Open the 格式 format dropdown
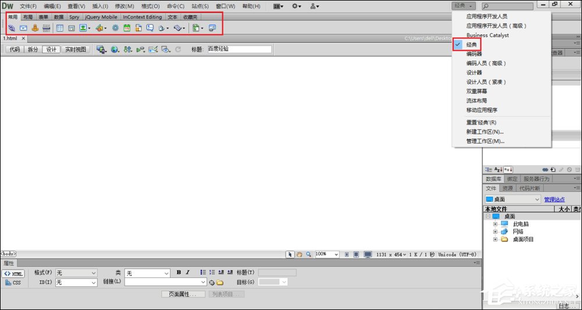Image resolution: width=582 pixels, height=310 pixels. [x=76, y=273]
